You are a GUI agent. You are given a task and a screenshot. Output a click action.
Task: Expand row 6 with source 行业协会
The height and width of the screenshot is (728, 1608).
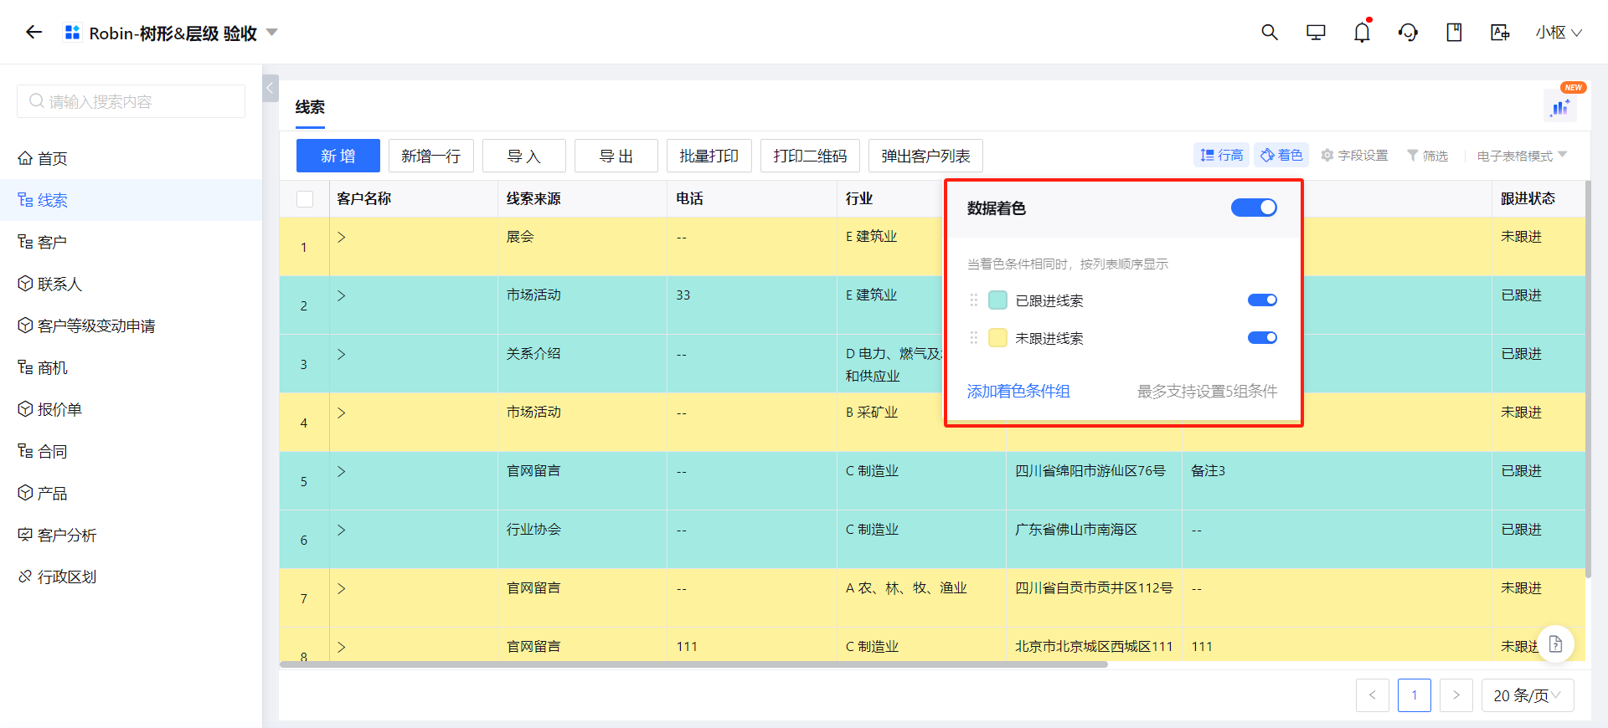[x=342, y=530]
